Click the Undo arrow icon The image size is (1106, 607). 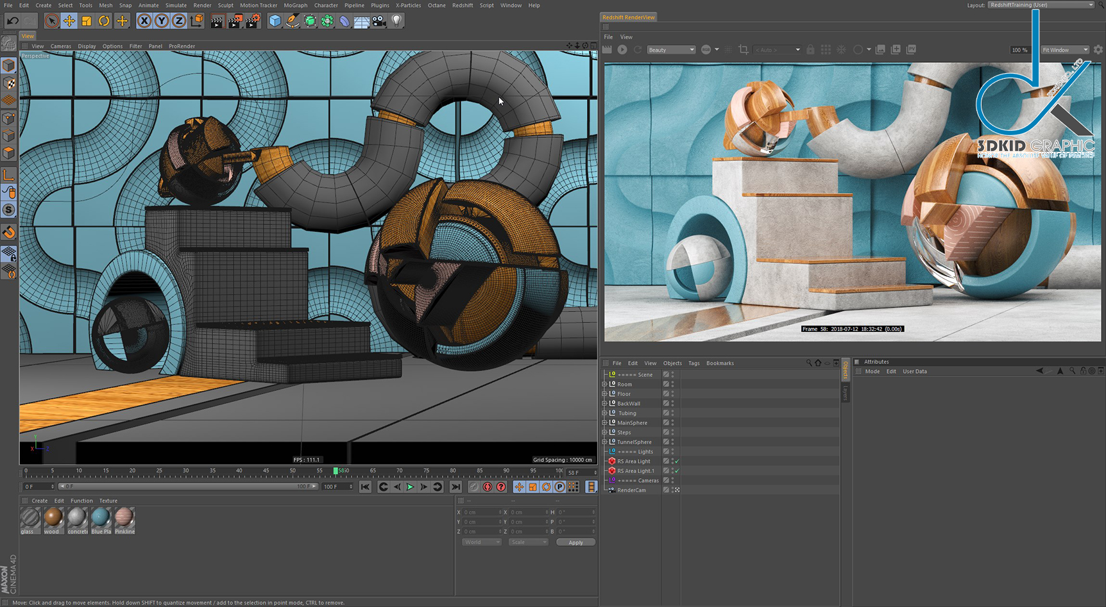pos(12,21)
